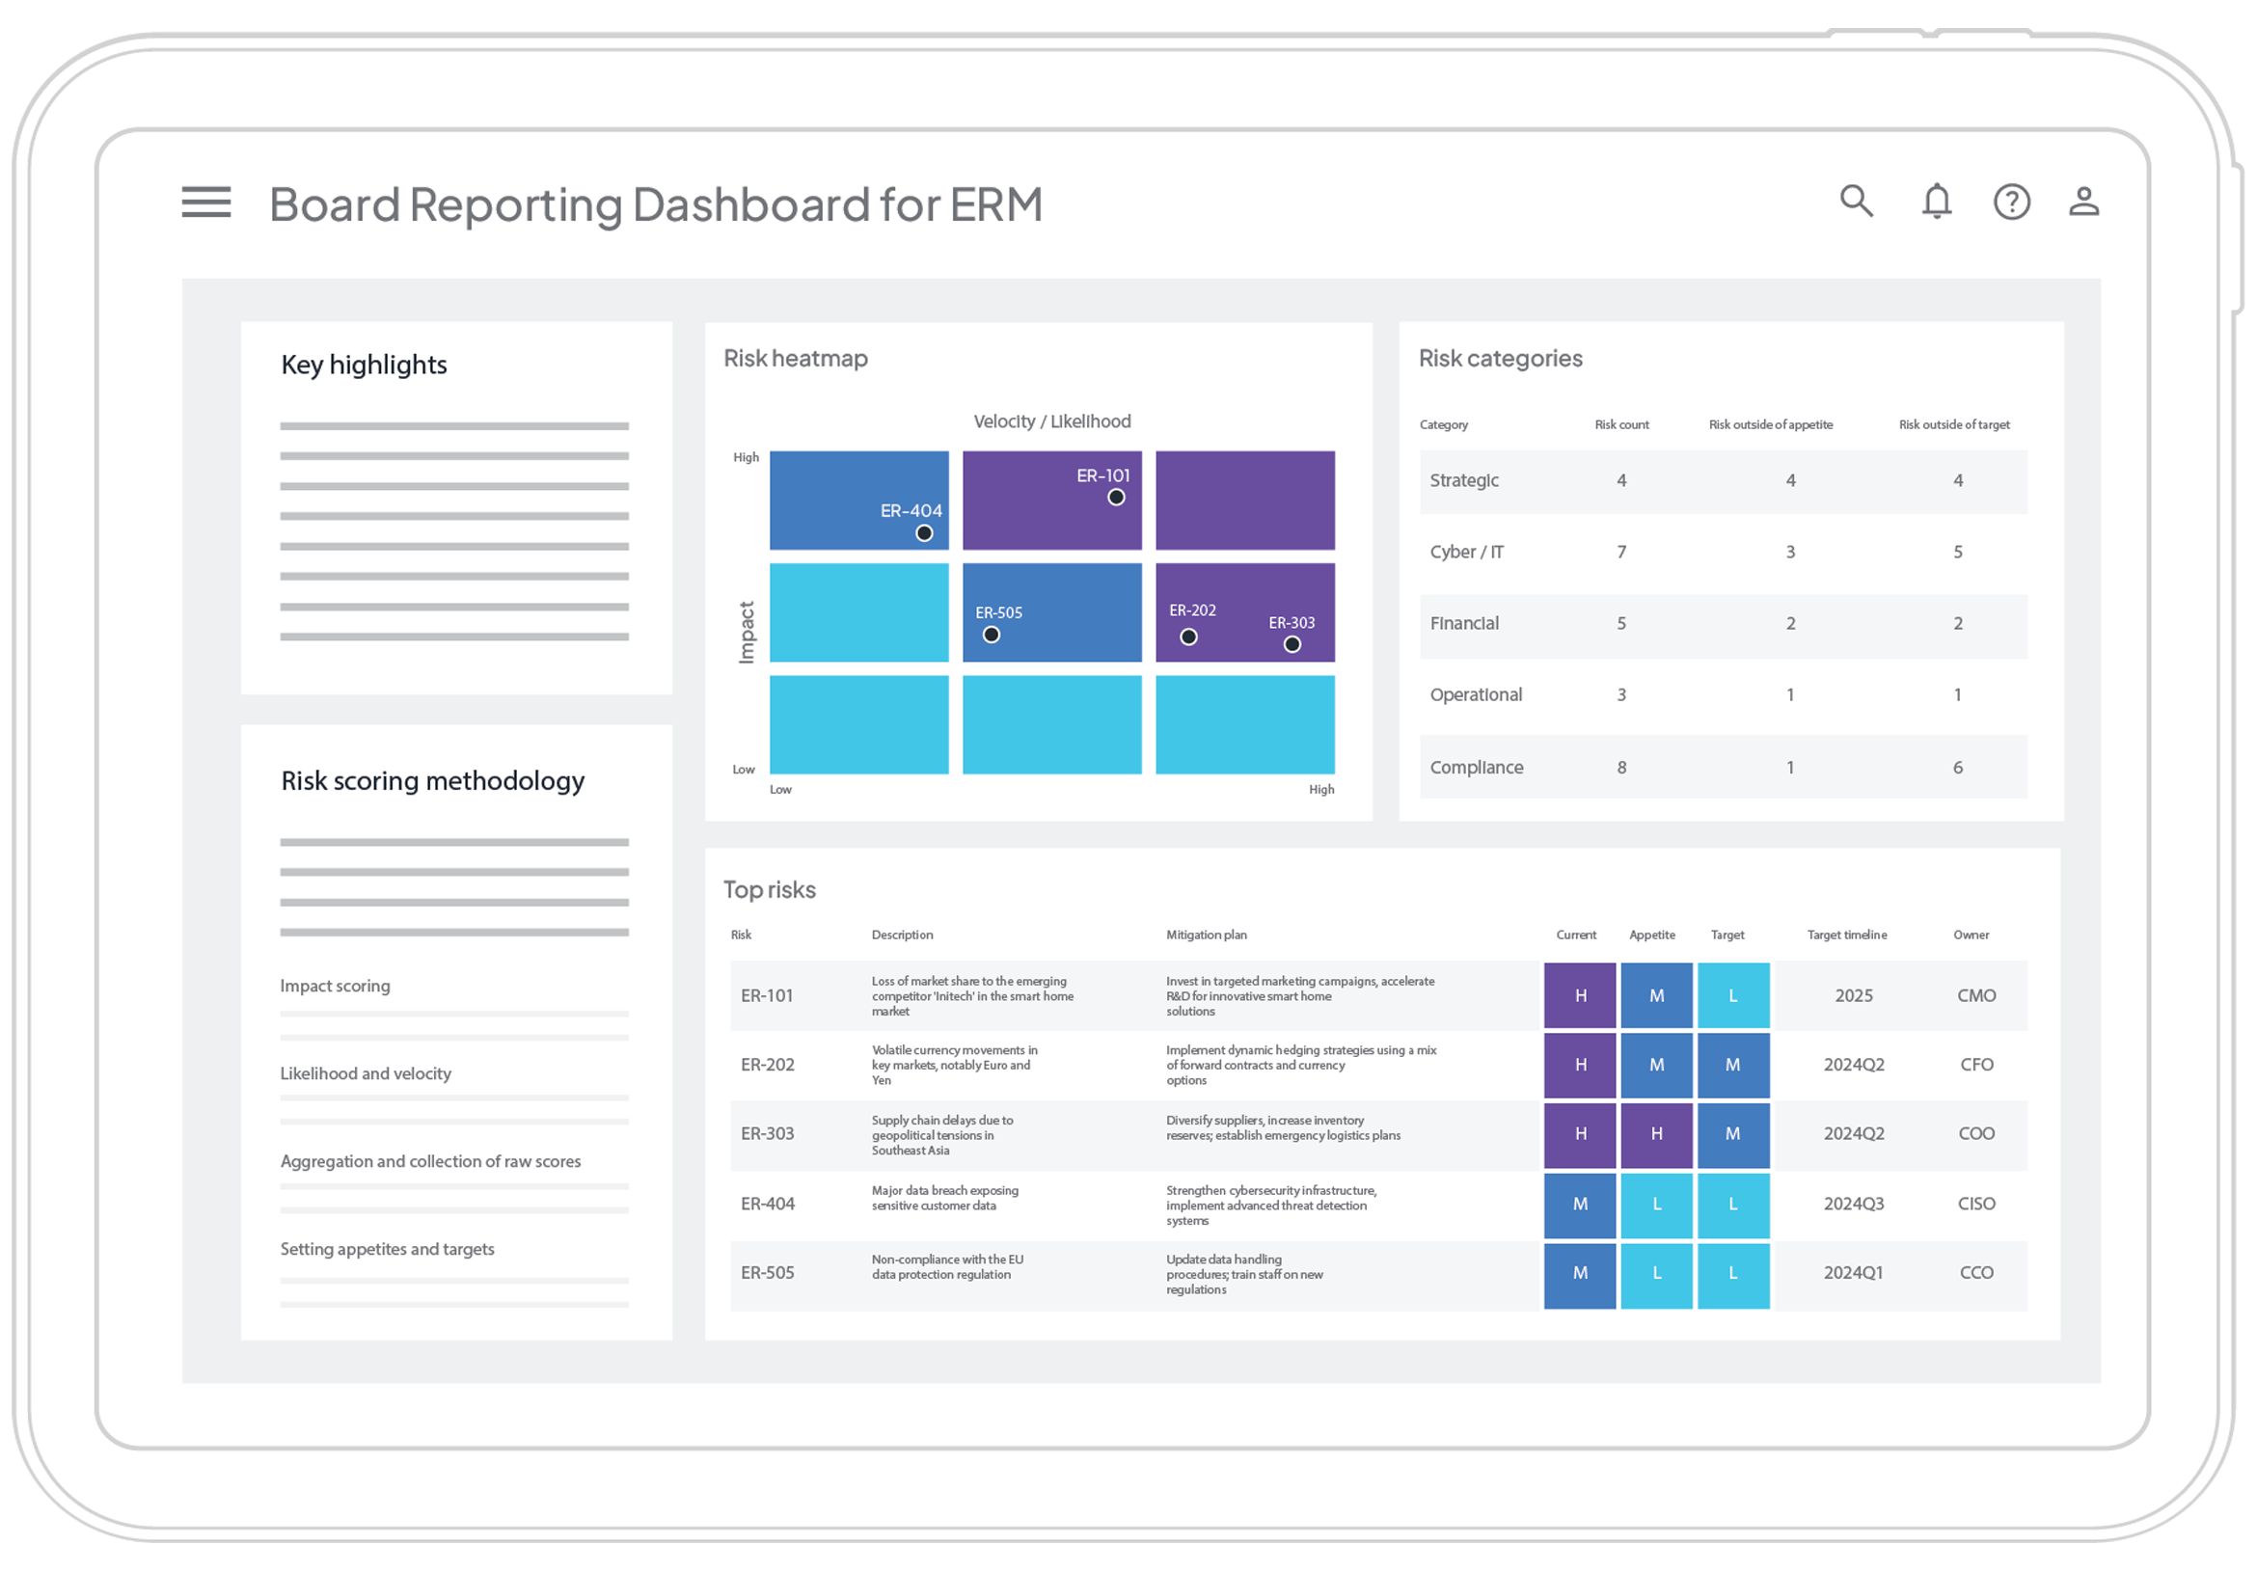Open Likelihood and velocity section
The image size is (2257, 1572).
366,1073
